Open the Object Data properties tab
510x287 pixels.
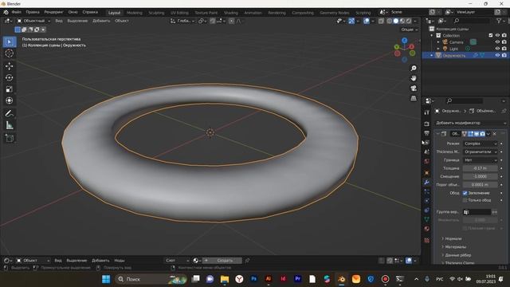[427, 219]
